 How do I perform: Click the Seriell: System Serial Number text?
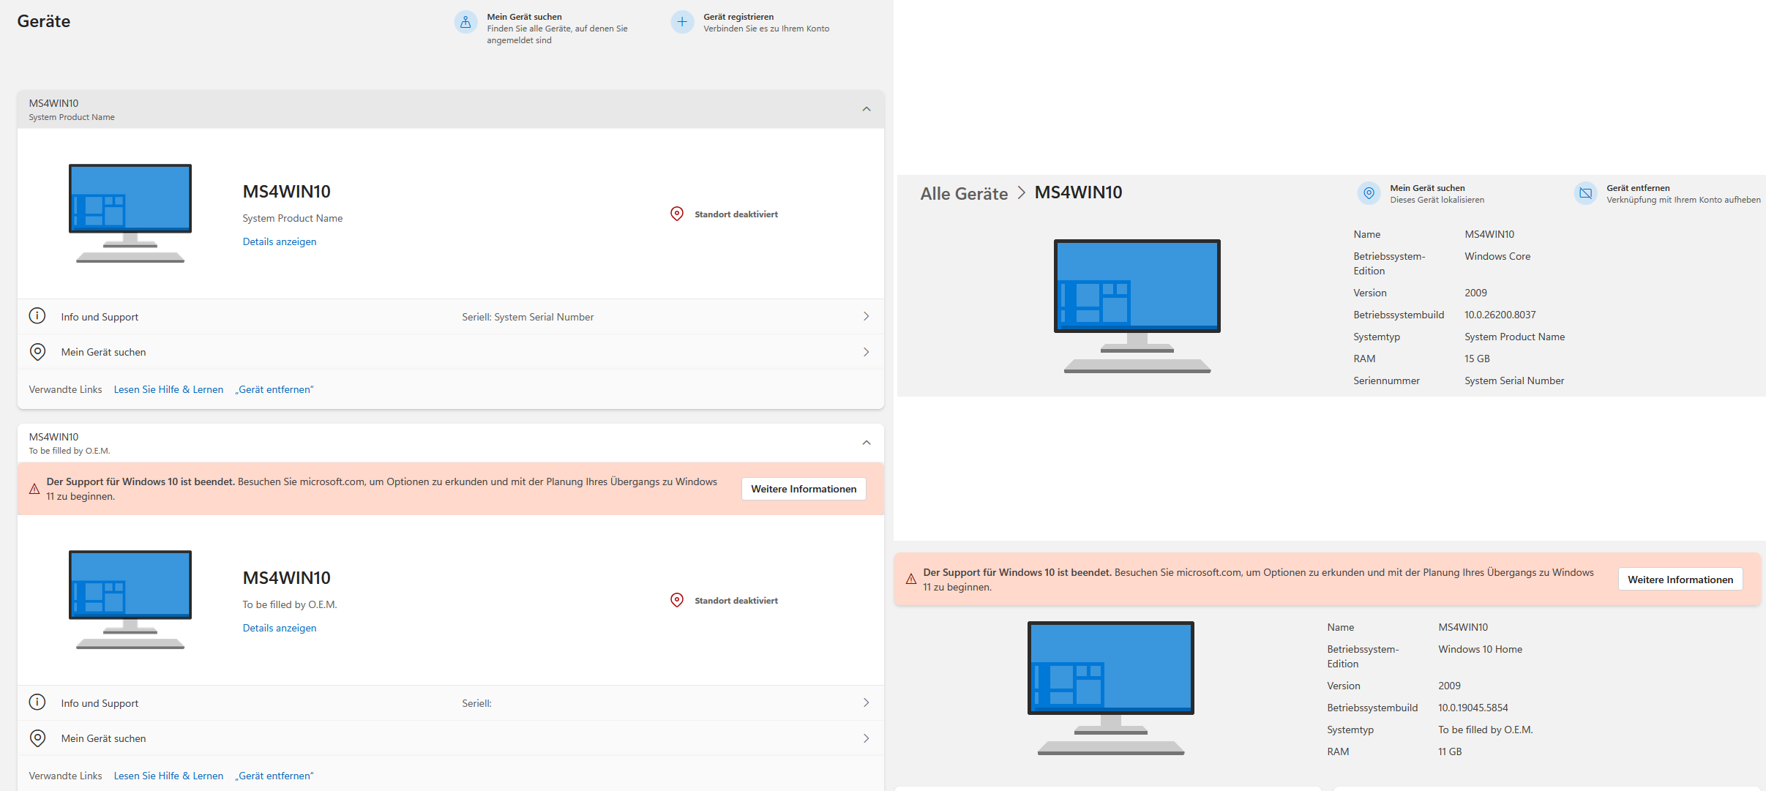pyautogui.click(x=528, y=317)
